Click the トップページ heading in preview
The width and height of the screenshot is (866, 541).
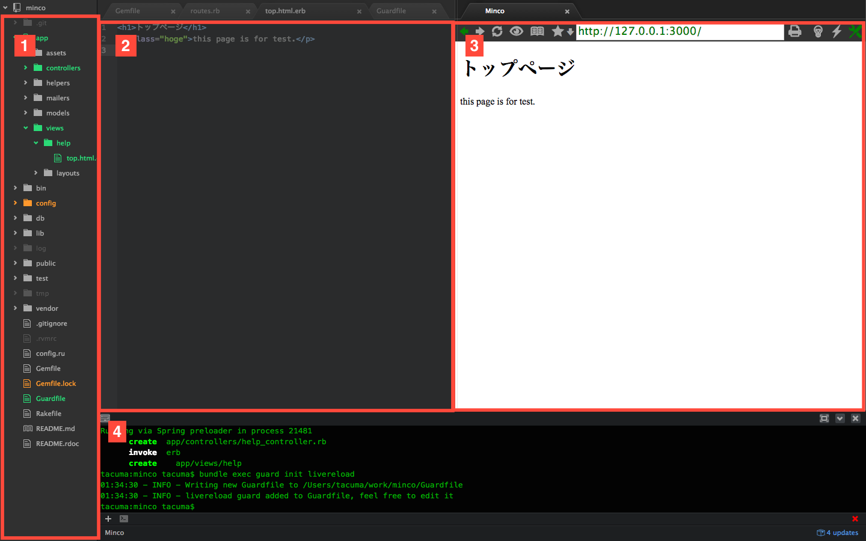click(x=518, y=68)
